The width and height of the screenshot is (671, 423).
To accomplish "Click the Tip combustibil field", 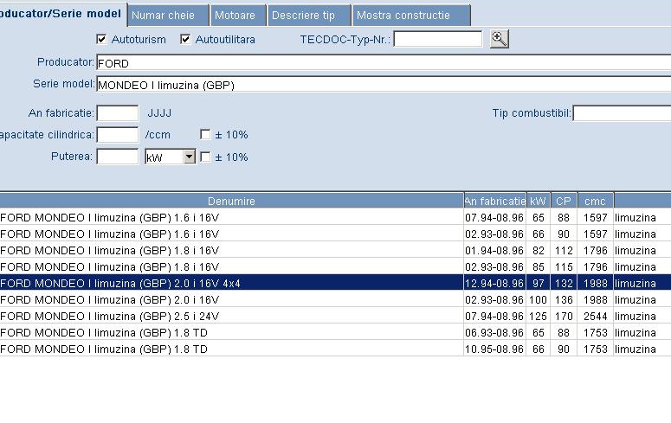I will 621,113.
